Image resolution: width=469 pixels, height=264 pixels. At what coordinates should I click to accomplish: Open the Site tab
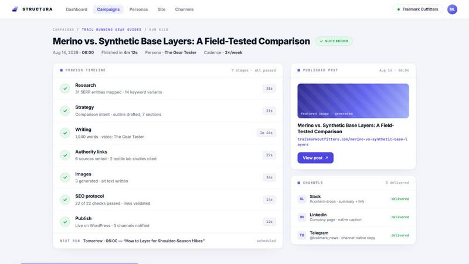(162, 9)
